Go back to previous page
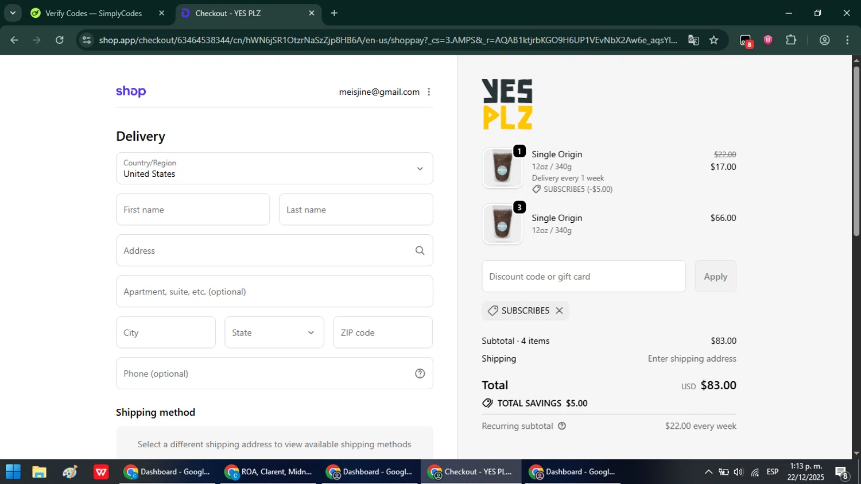 coord(14,40)
